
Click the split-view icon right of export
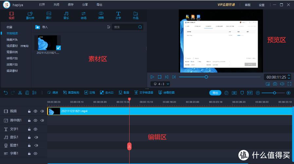click(x=234, y=93)
